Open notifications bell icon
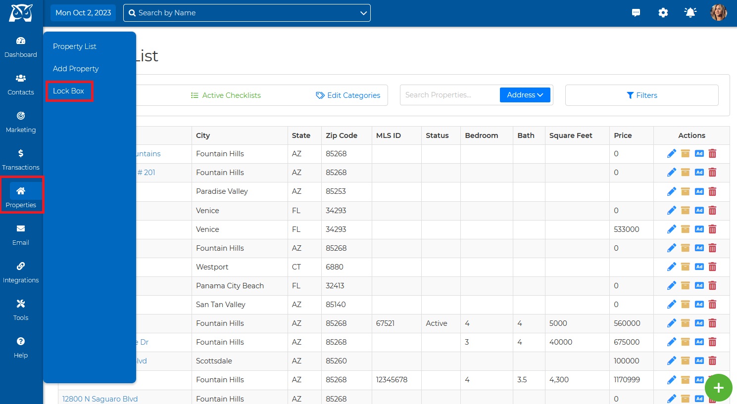This screenshot has width=737, height=404. click(690, 13)
